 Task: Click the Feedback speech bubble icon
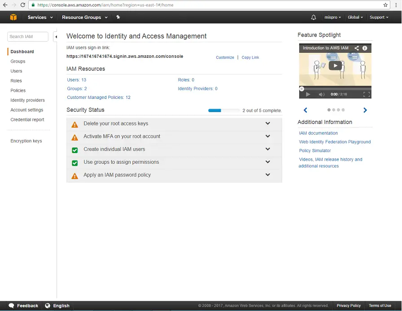(10, 306)
